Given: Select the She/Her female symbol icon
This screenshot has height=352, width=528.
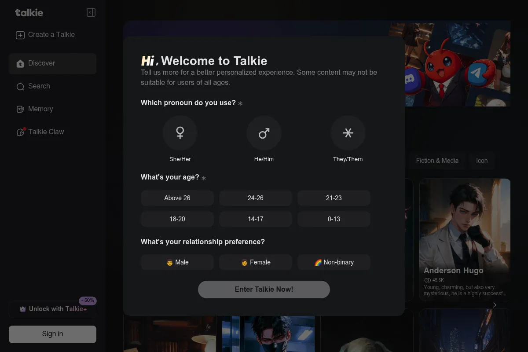Looking at the screenshot, I should pos(180,133).
